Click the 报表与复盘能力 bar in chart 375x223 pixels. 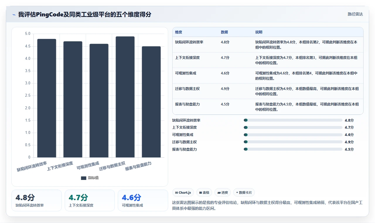point(151,102)
